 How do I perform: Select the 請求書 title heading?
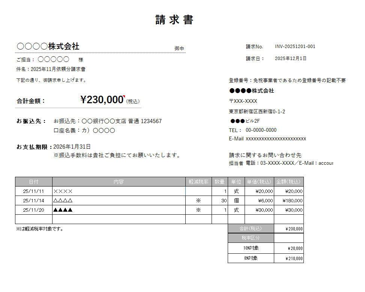tap(174, 20)
